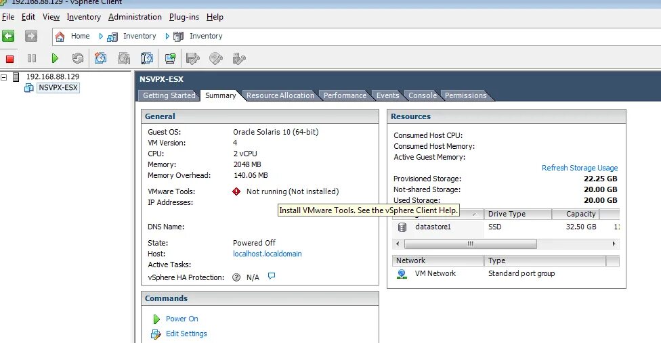Click the green Power On play toolbar icon

pyautogui.click(x=55, y=58)
